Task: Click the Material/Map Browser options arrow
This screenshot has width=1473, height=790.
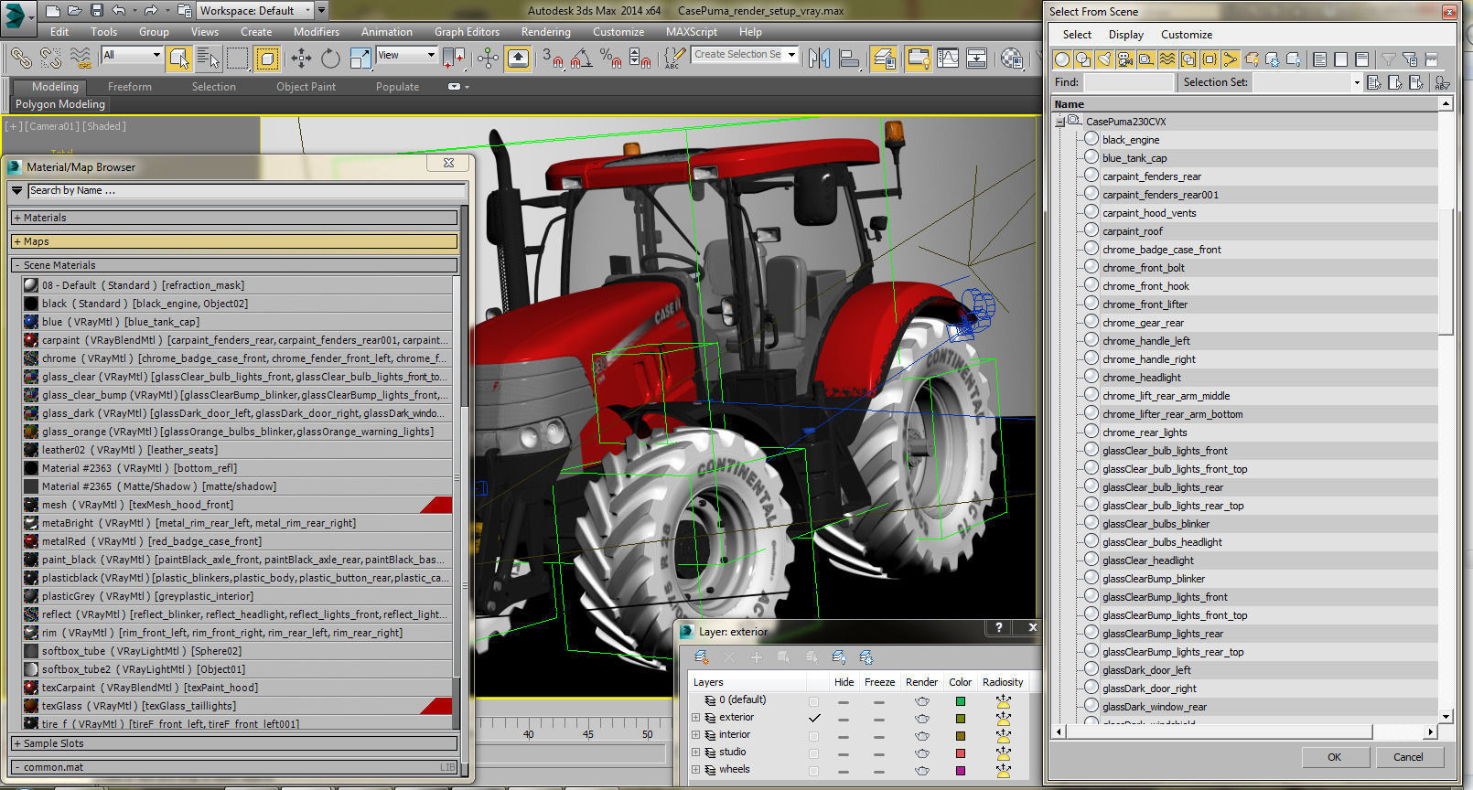Action: coord(16,190)
